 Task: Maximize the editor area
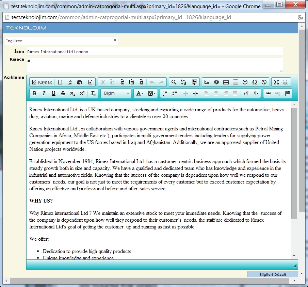[276, 82]
